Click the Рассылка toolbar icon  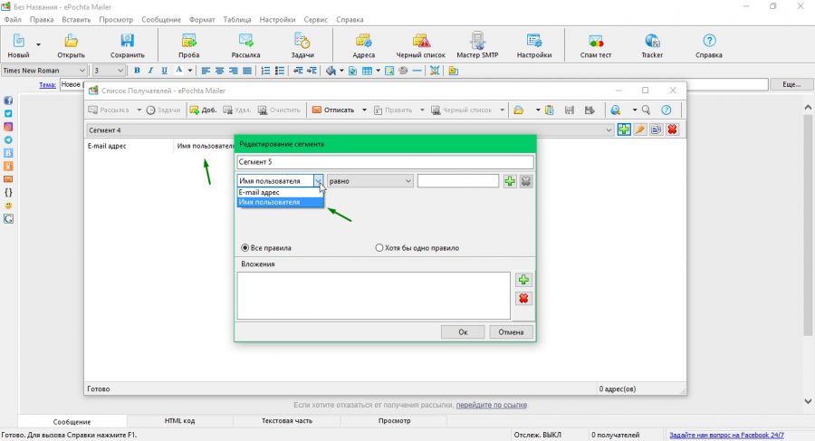[x=245, y=46]
